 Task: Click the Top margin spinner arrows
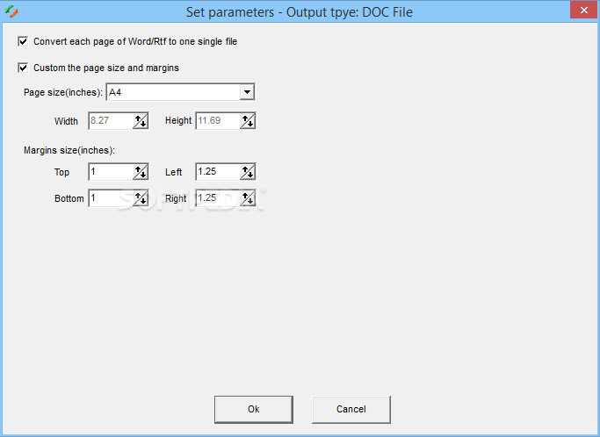141,172
